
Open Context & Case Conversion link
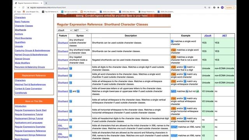tap(28, 89)
